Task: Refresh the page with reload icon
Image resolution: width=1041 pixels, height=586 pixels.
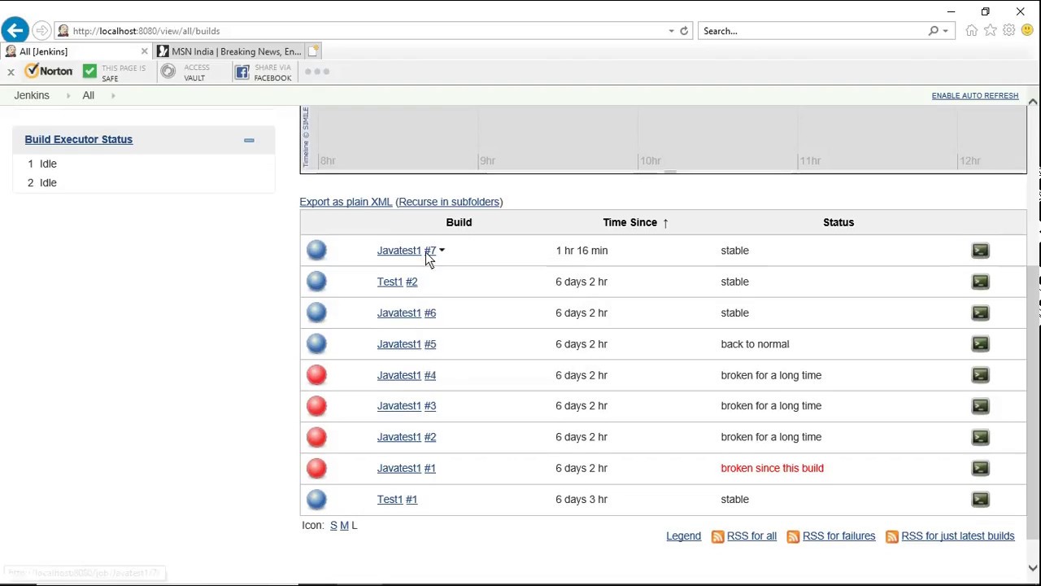Action: click(x=684, y=31)
